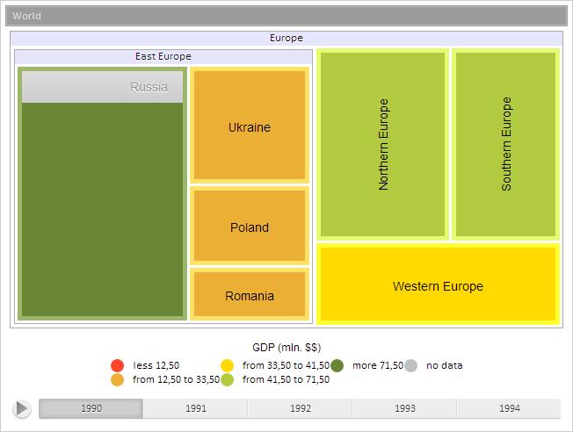Click the yellow 'from 33,50 to 41,50' swatch
This screenshot has height=432, width=573.
click(228, 365)
